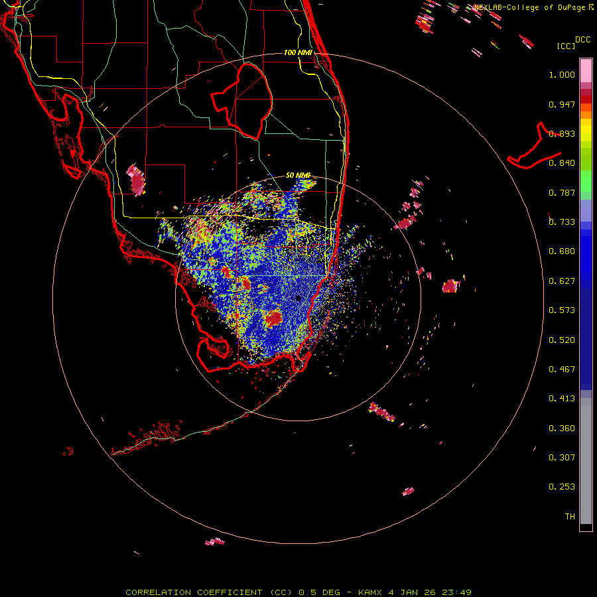Screen dimensions: 597x597
Task: Select the 0.520 color scale value
Action: 562,340
